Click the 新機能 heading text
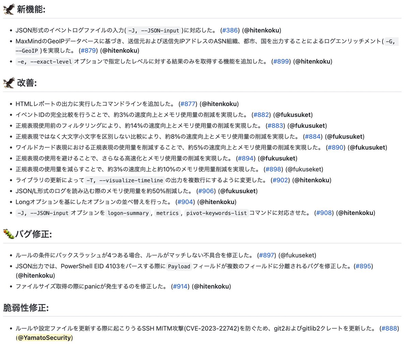 tap(31, 10)
